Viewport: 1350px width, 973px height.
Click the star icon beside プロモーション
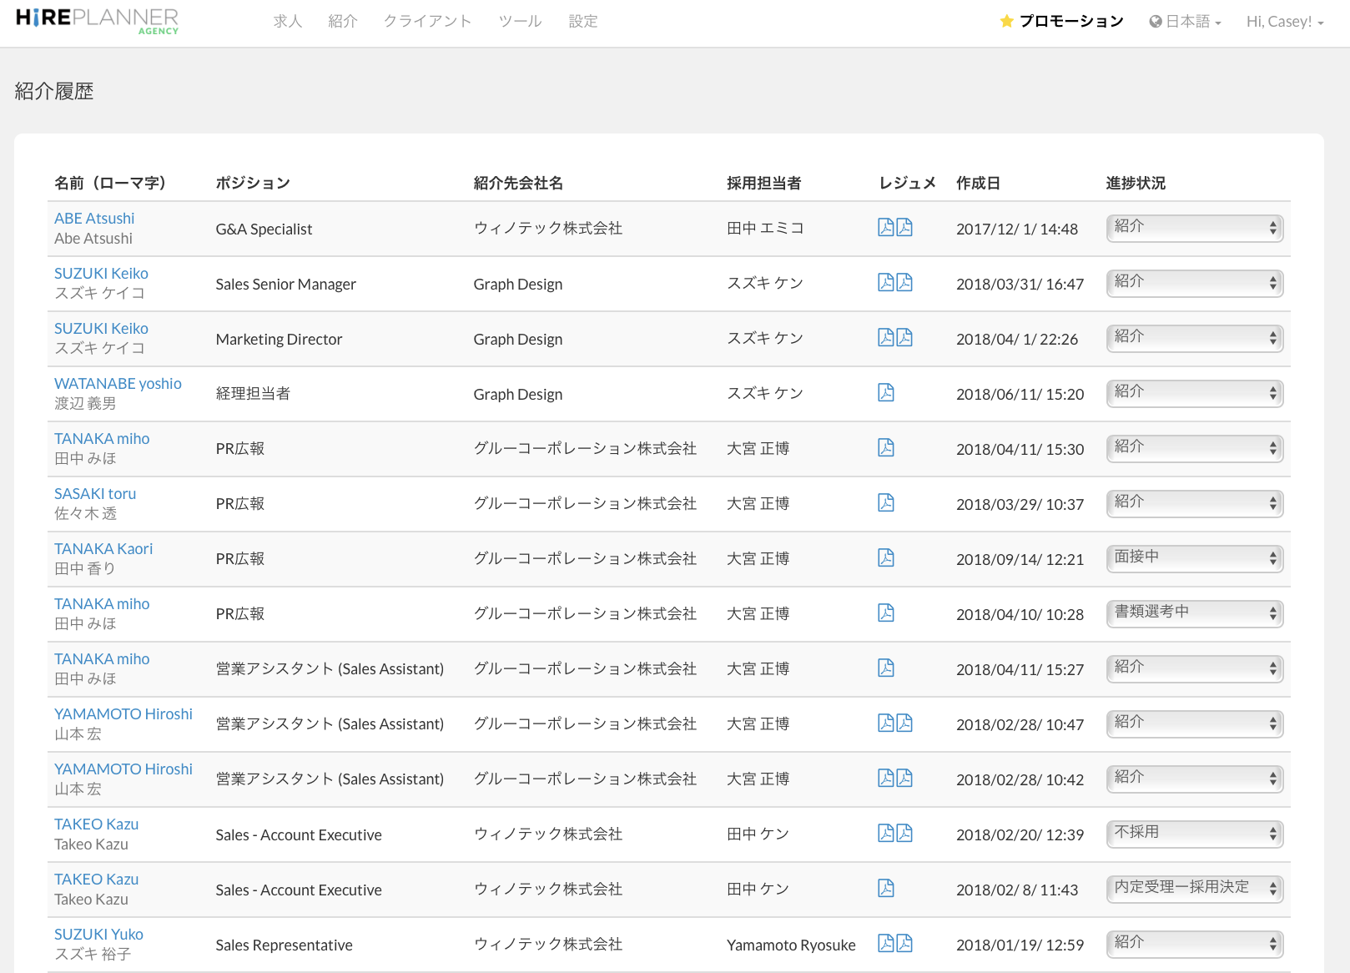pos(1006,22)
